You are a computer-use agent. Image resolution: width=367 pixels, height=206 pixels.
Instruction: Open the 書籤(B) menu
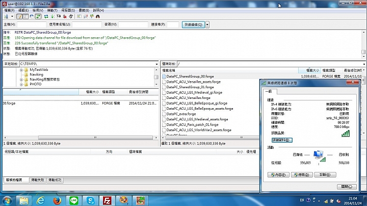coord(84,10)
